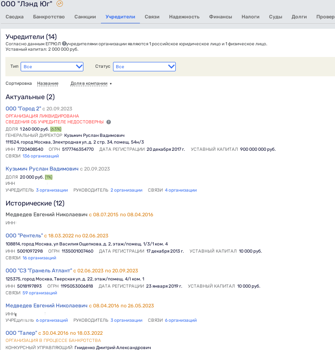
Task: Switch to the Долги tab
Action: point(299,17)
